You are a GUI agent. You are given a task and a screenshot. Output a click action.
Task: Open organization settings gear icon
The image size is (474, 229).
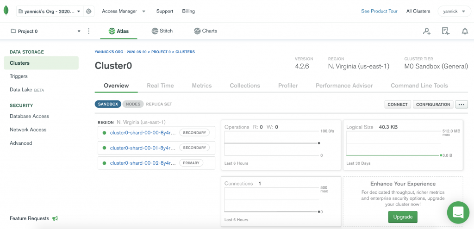(88, 11)
